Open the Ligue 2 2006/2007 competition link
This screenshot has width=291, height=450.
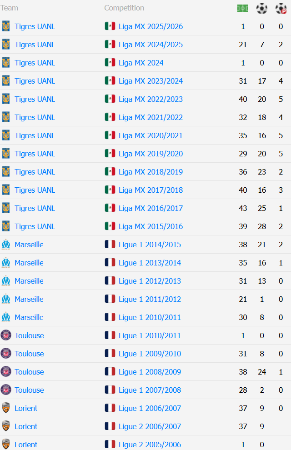(150, 426)
